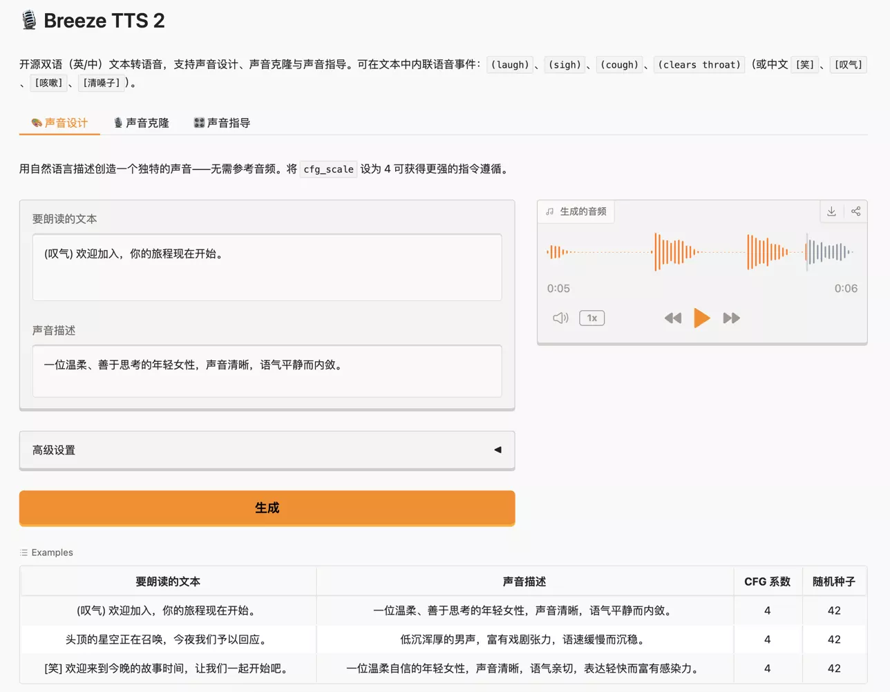Image resolution: width=890 pixels, height=692 pixels.
Task: Fast-forward the generated audio
Action: tap(731, 318)
